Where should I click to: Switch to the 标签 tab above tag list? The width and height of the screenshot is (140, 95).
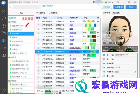coord(21,13)
